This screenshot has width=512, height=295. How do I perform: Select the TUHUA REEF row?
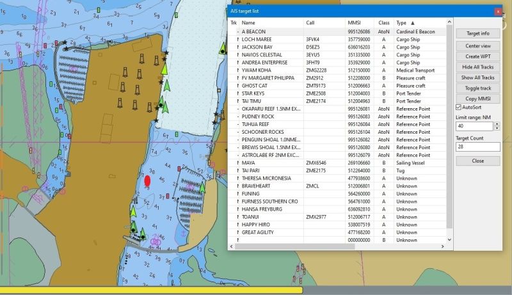click(x=337, y=124)
